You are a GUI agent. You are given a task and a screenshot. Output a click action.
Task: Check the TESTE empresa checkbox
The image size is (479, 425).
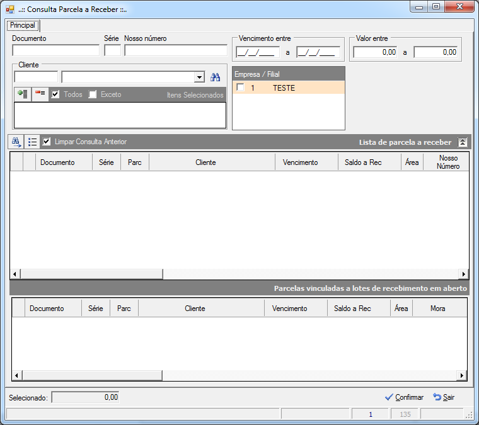pos(241,88)
